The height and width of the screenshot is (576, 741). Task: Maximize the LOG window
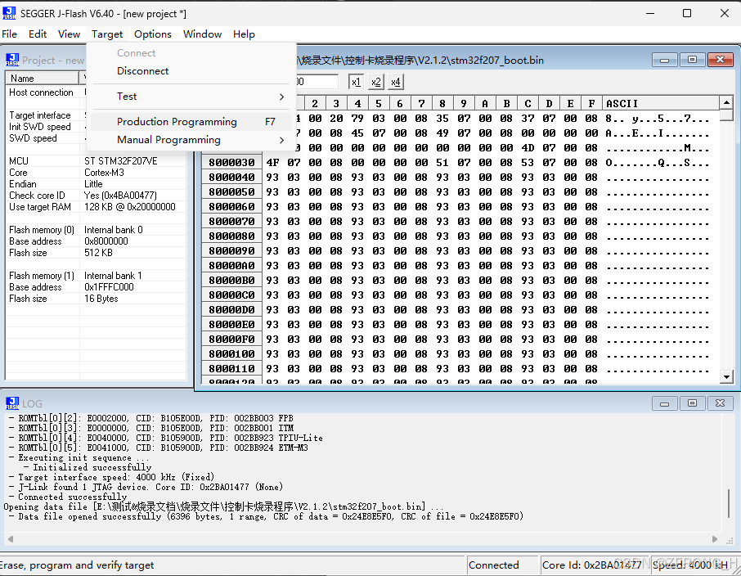pyautogui.click(x=692, y=403)
